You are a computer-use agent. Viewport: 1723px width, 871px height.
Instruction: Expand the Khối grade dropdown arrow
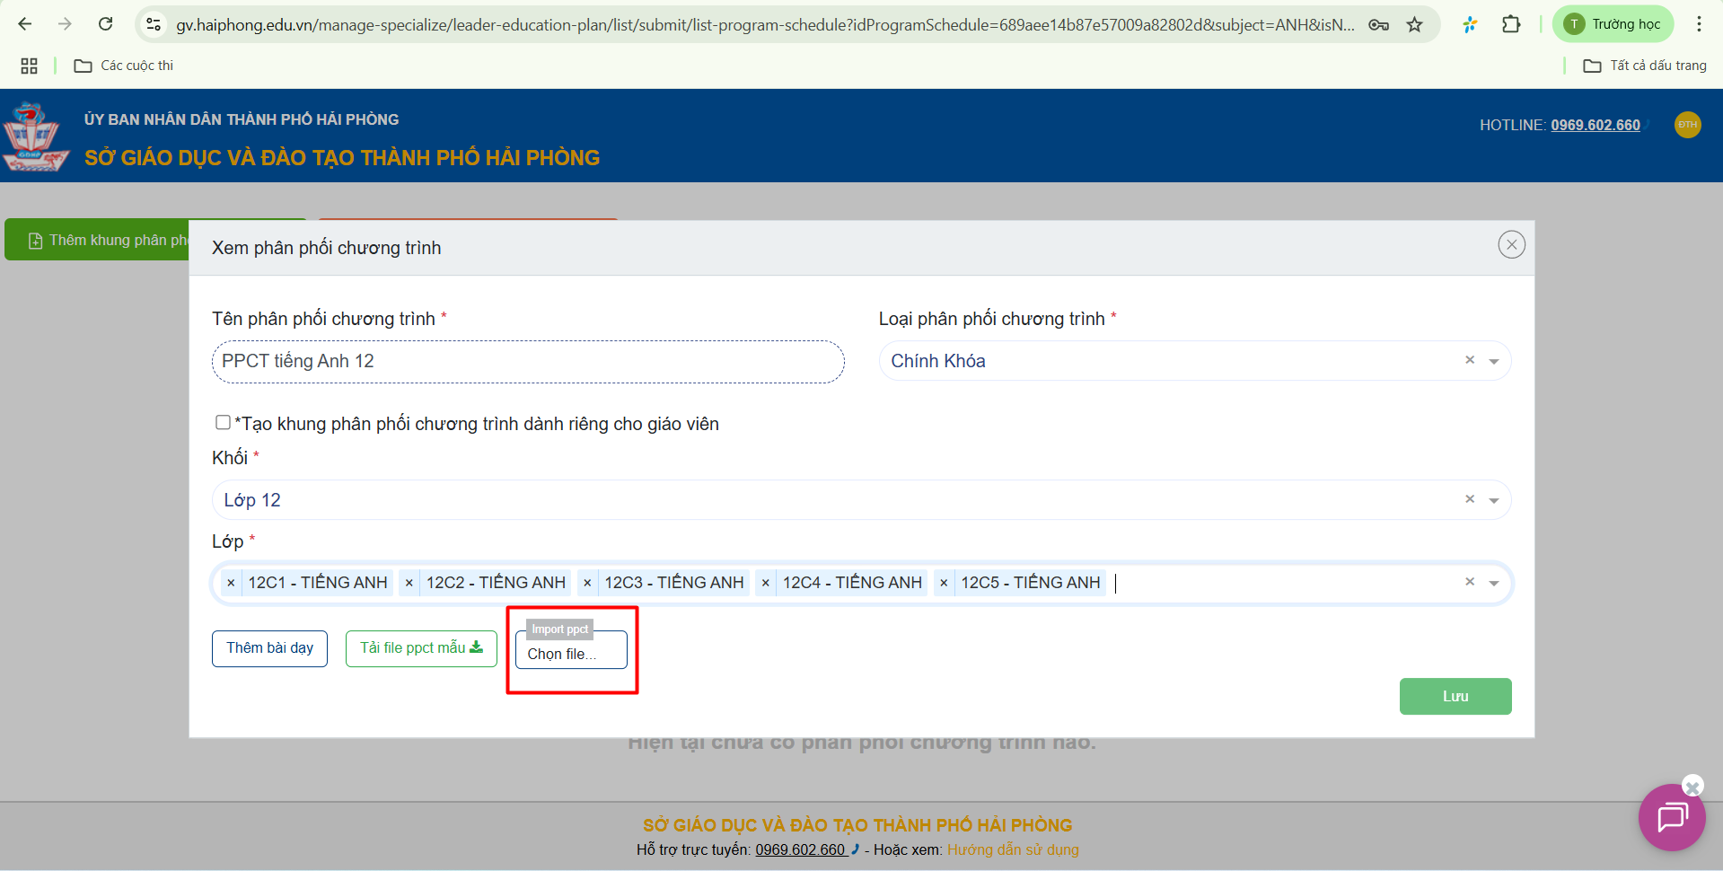pos(1494,500)
